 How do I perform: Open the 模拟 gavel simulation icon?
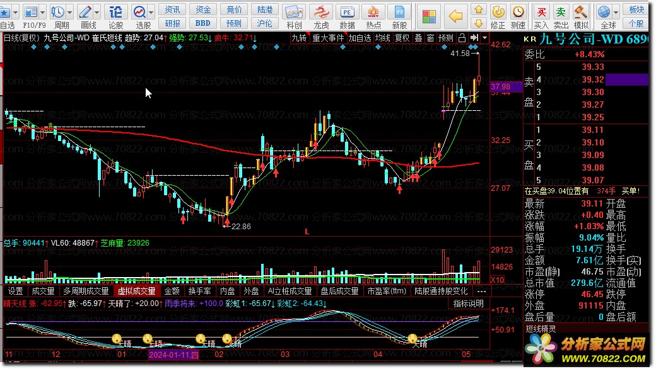click(581, 12)
